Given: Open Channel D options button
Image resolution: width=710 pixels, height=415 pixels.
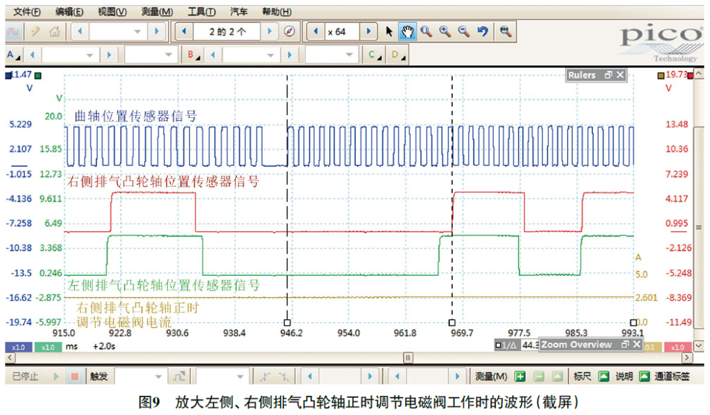Looking at the screenshot, I should click(x=398, y=55).
